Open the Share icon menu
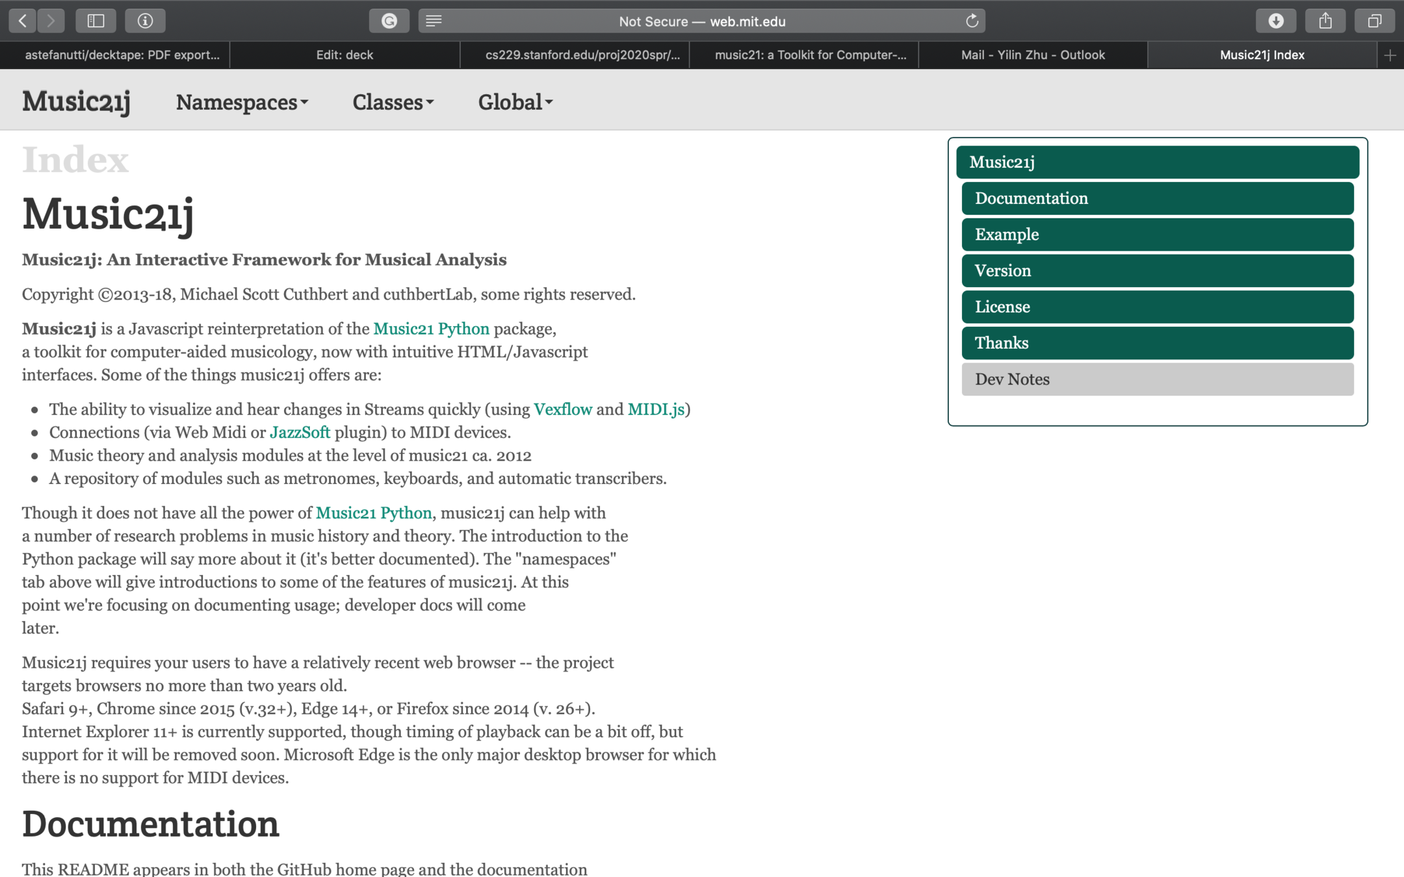This screenshot has width=1404, height=877. (x=1325, y=21)
